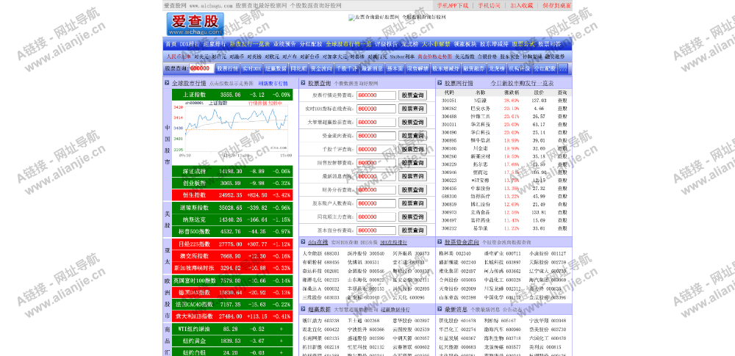Click the 恒生指数 red index row
Viewport: 735px width, 356px height.
click(232, 195)
